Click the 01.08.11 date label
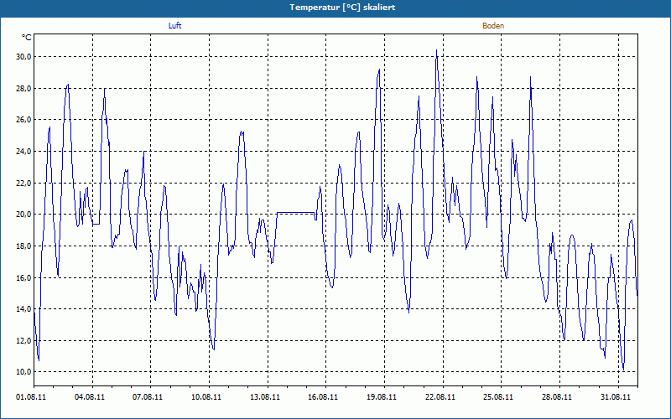671x419 pixels. [31, 397]
